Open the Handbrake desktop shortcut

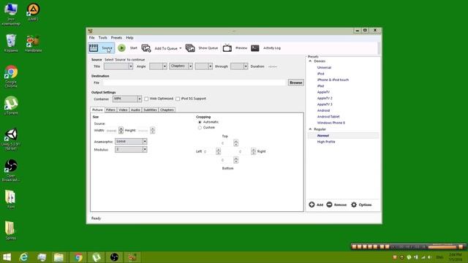tap(33, 44)
